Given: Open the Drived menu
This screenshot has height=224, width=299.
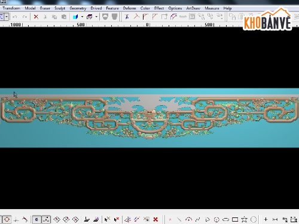Looking at the screenshot, I should tap(96, 8).
